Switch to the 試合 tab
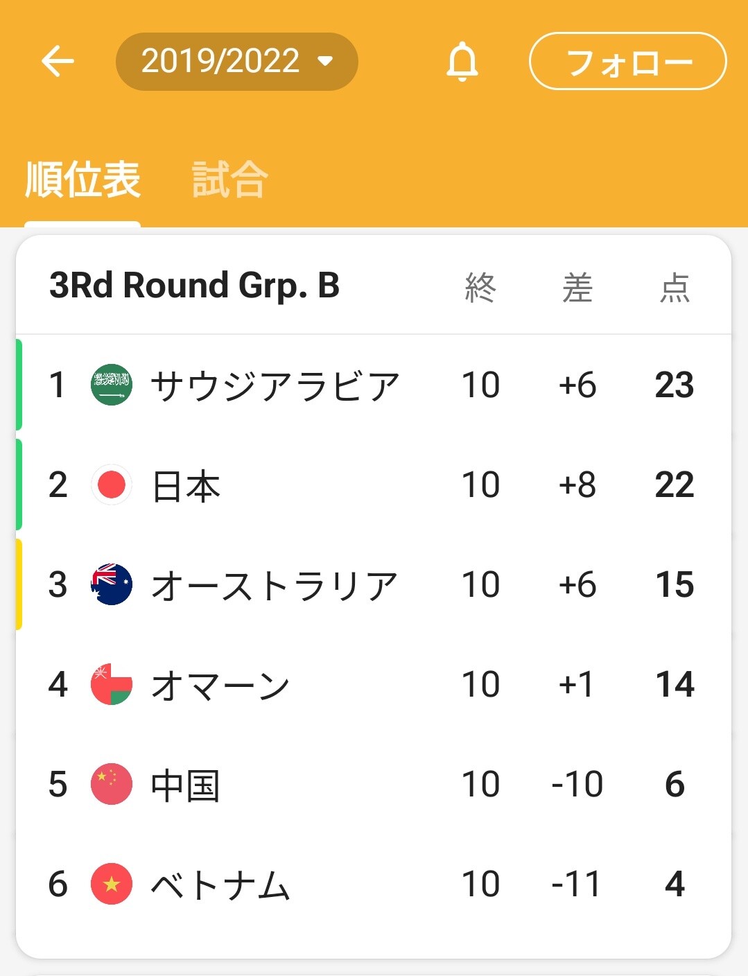This screenshot has width=748, height=976. pos(229,180)
